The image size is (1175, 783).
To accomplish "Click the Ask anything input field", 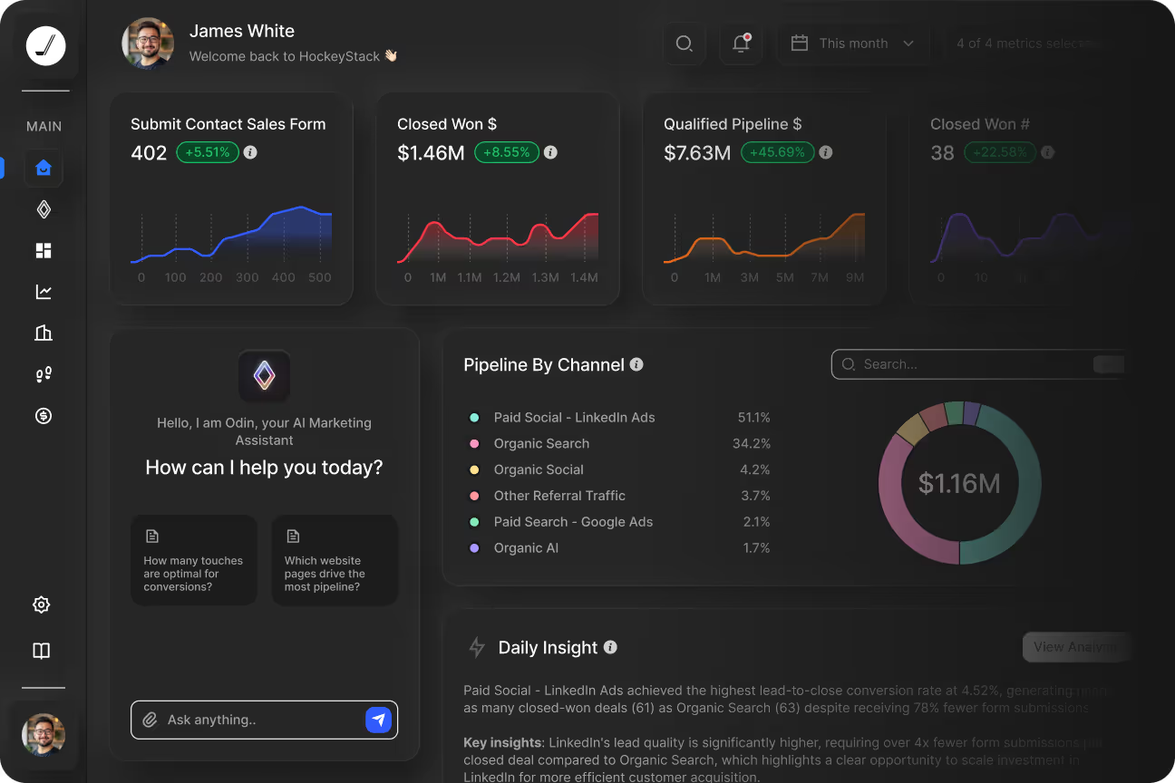I will [258, 720].
